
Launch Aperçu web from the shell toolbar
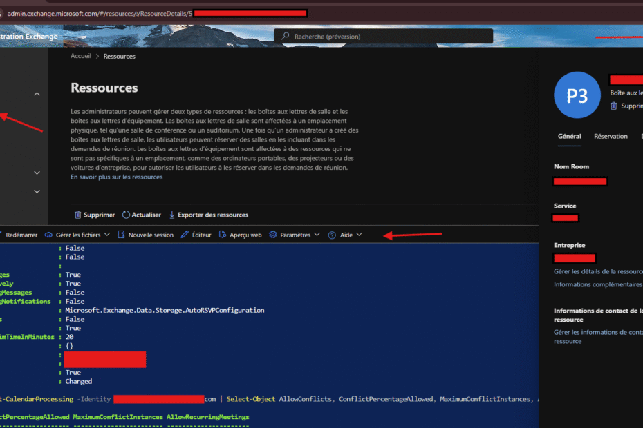pyautogui.click(x=223, y=235)
